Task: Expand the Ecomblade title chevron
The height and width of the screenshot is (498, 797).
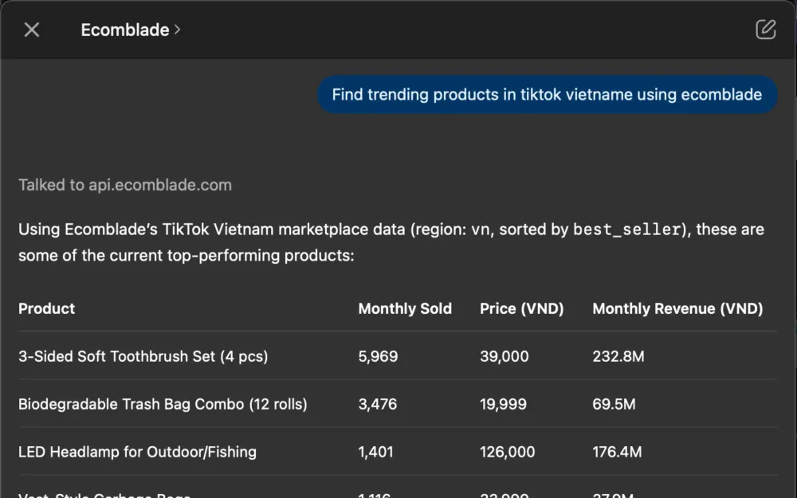Action: [177, 30]
